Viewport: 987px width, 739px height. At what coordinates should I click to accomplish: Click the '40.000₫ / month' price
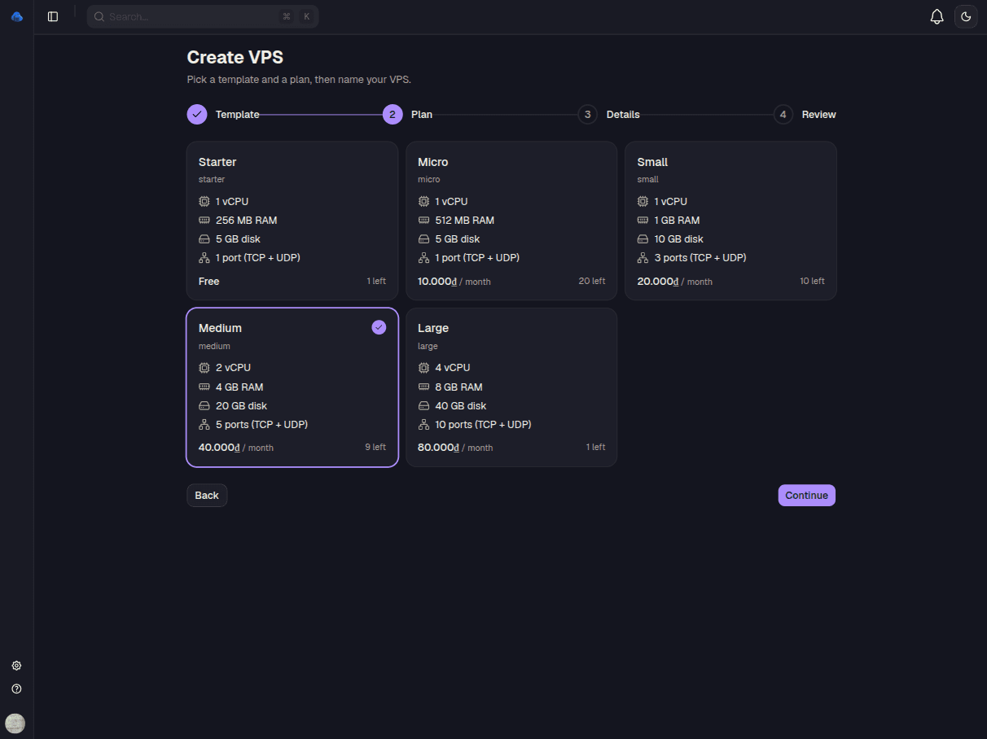236,448
